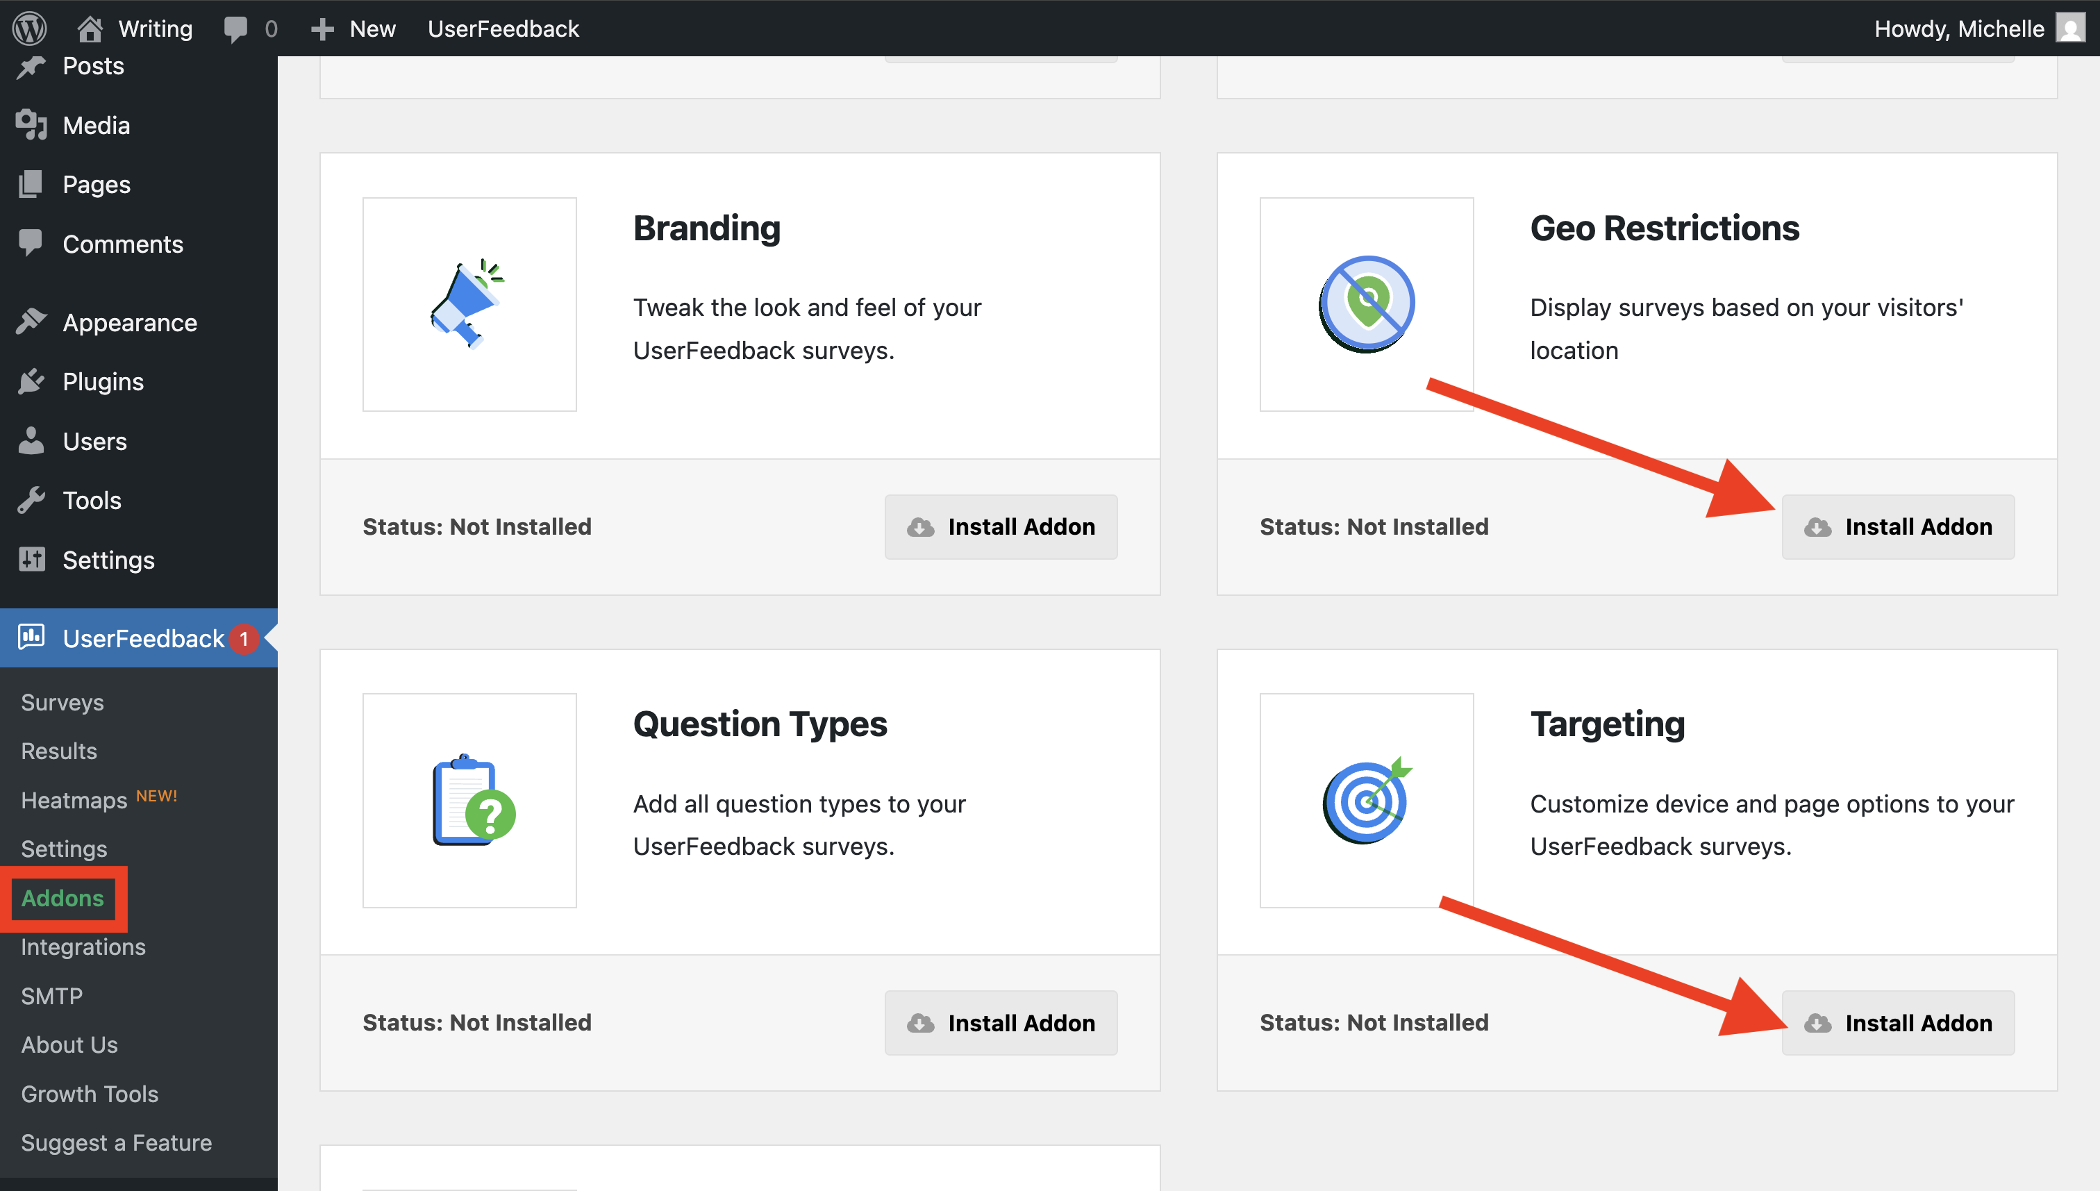Image resolution: width=2100 pixels, height=1191 pixels.
Task: Click the cloud icon on Geo Restrictions' button
Action: 1818,528
